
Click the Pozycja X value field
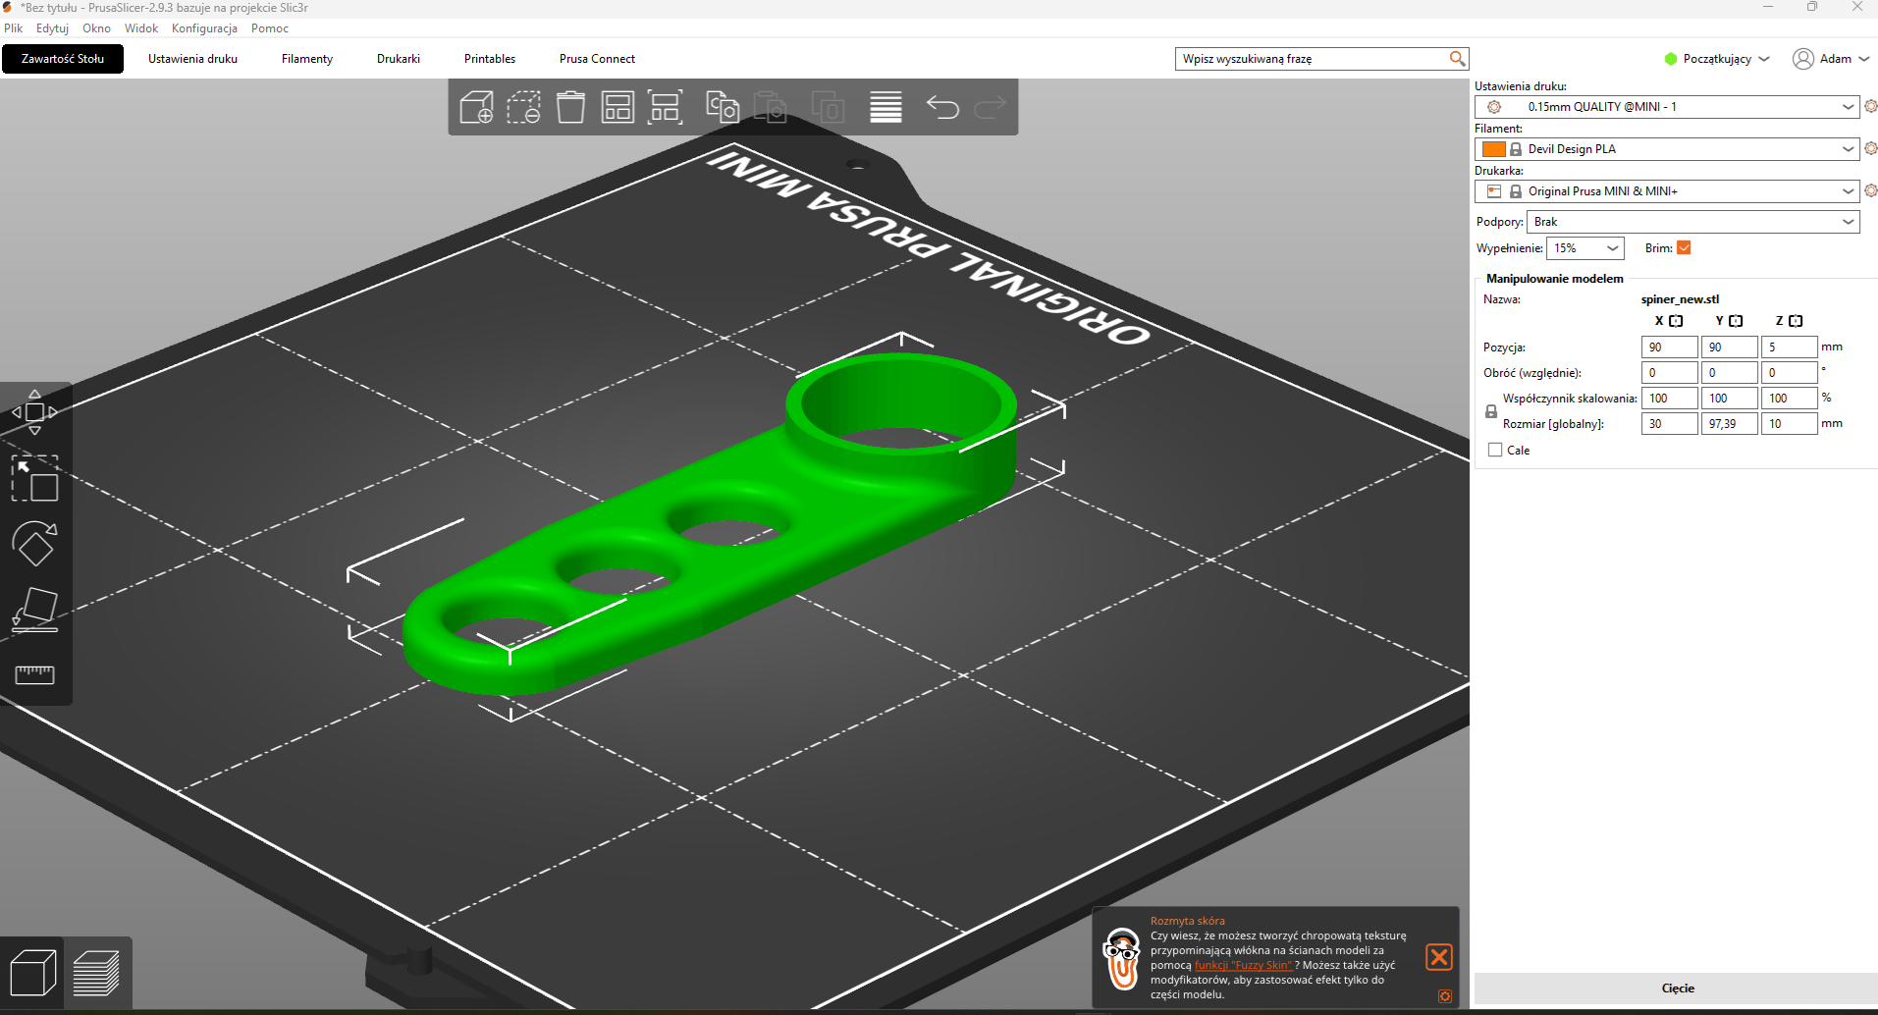[1669, 347]
